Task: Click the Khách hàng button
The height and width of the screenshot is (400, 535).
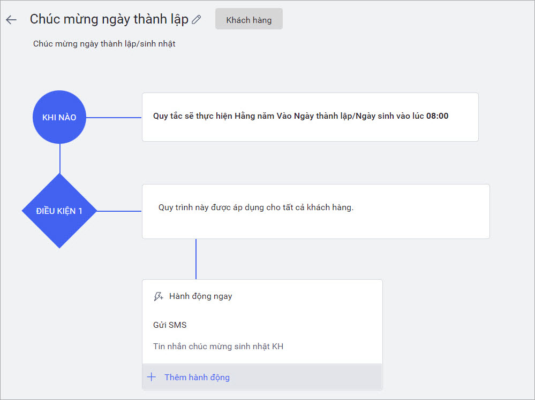Action: [248, 20]
